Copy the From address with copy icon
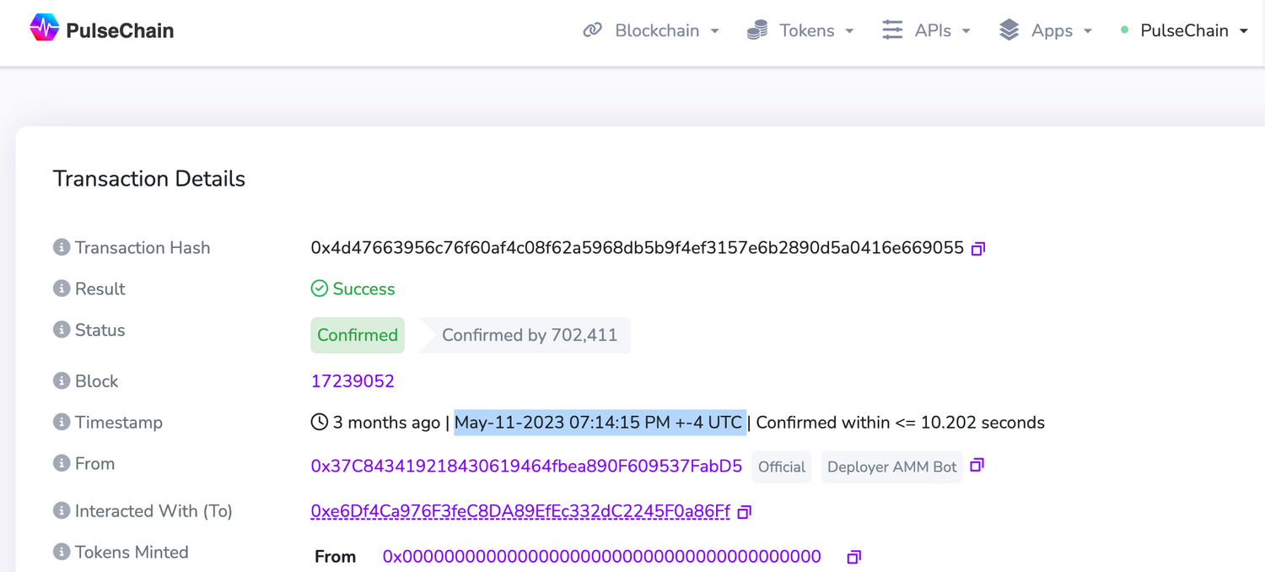The height and width of the screenshot is (572, 1265). click(x=977, y=466)
